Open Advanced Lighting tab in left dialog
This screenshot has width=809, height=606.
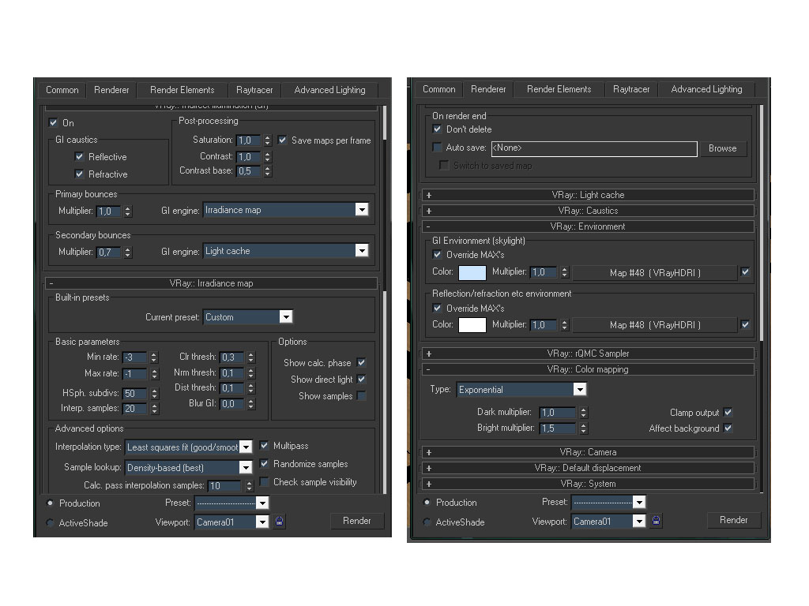pyautogui.click(x=329, y=90)
